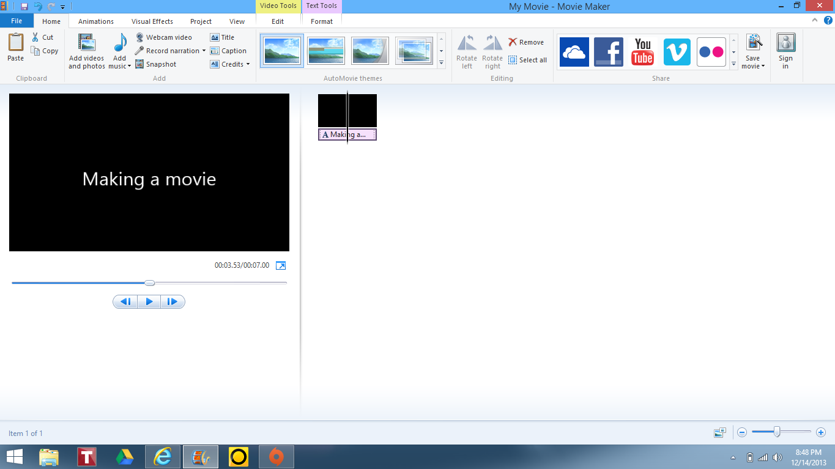Select the black title clip on storyboard
This screenshot has width=835, height=469.
tap(347, 111)
